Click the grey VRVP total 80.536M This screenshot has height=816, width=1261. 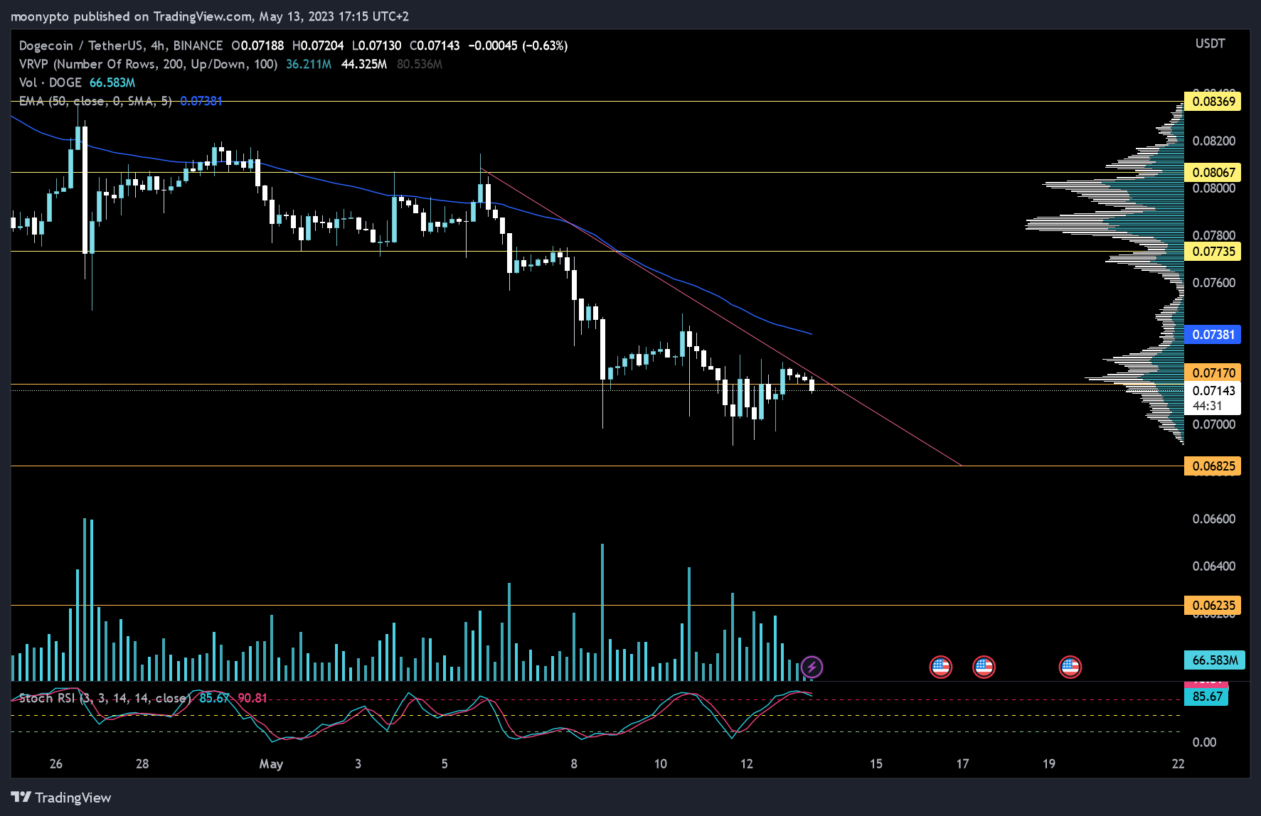coord(420,64)
